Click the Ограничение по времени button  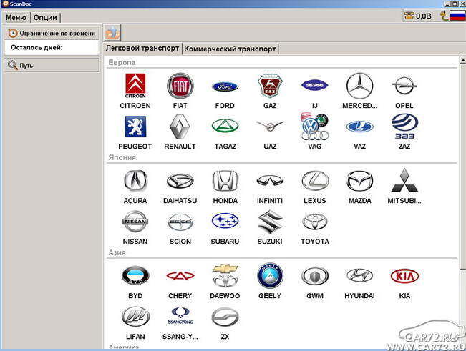click(52, 33)
